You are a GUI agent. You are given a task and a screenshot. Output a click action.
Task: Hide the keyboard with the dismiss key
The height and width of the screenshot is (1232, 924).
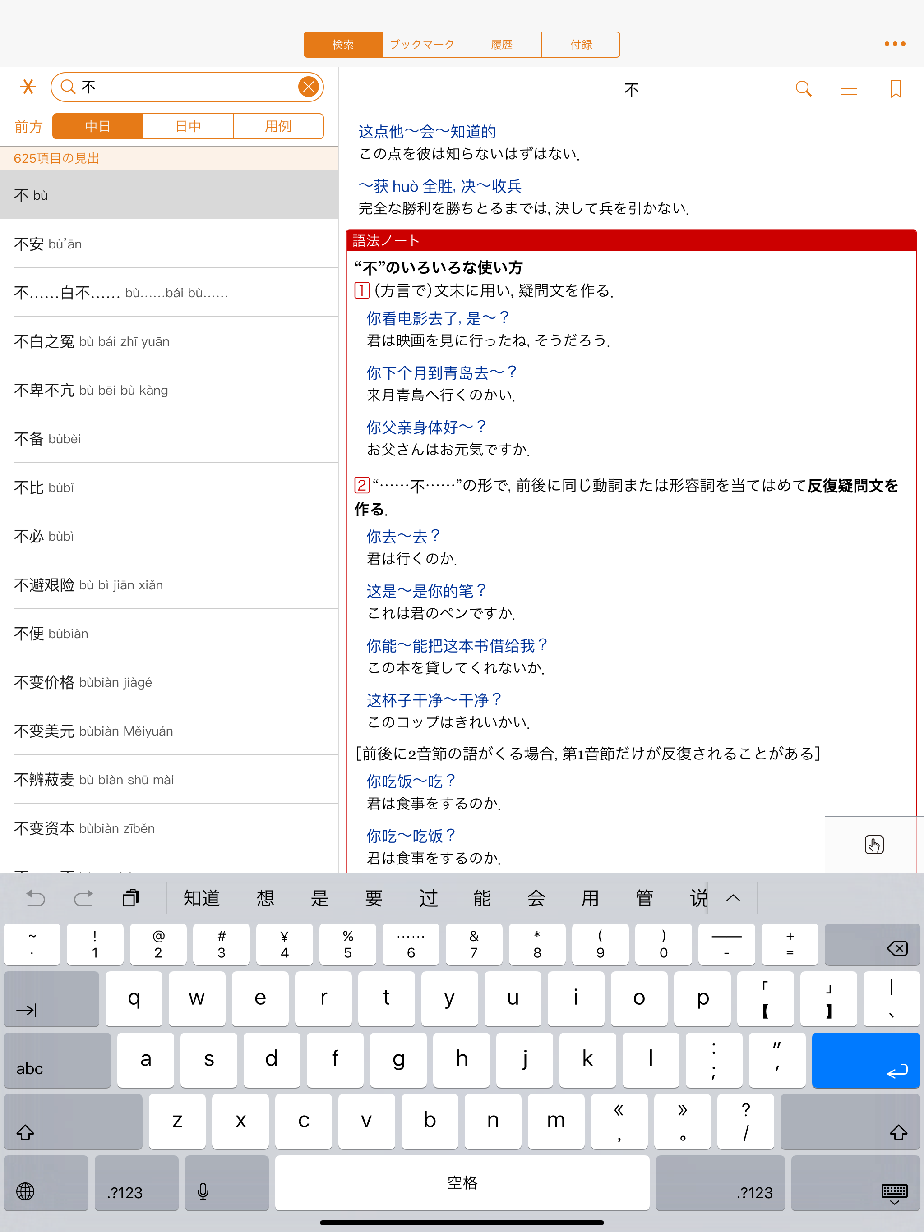click(x=855, y=1183)
